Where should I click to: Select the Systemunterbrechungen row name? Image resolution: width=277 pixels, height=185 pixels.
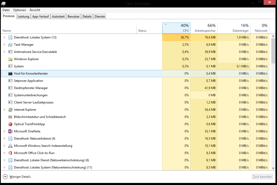[31, 95]
